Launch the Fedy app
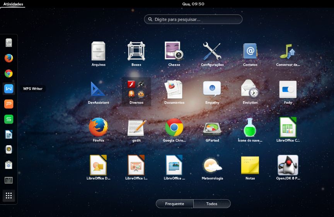The height and width of the screenshot is (217, 334). point(288,92)
